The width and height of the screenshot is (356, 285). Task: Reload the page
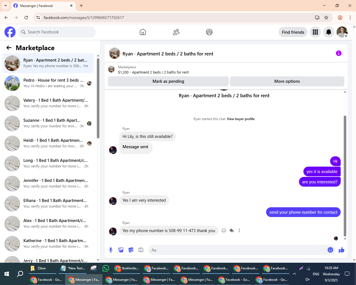point(26,18)
